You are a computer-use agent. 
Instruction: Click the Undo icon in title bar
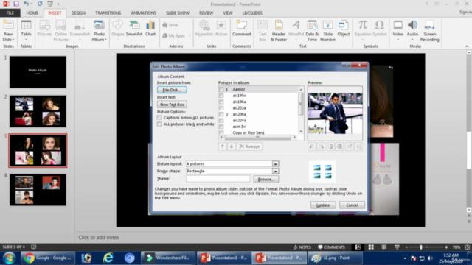27,4
